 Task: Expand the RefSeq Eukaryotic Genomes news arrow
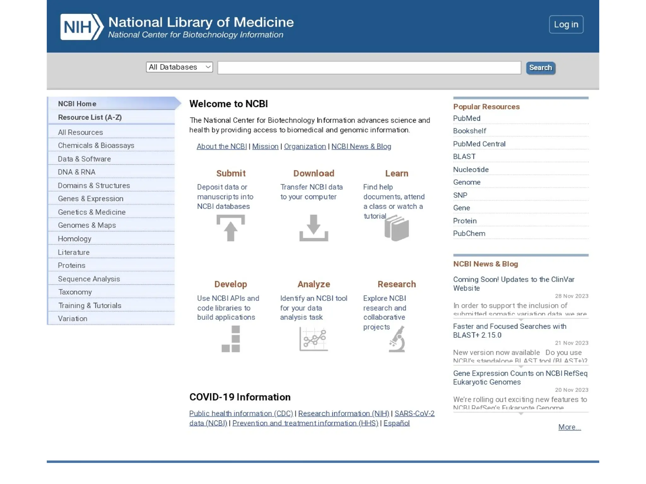pyautogui.click(x=521, y=413)
